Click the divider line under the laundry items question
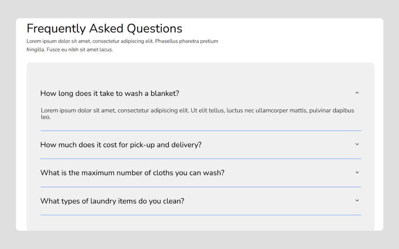The height and width of the screenshot is (249, 399). tap(200, 215)
